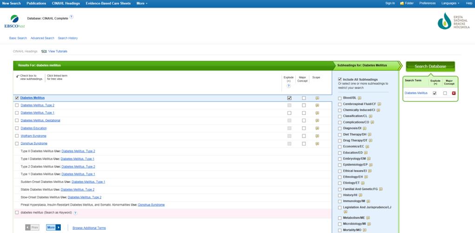Open Complications/CO subheading note icon
Image resolution: width=475 pixels, height=233 pixels.
(372, 122)
